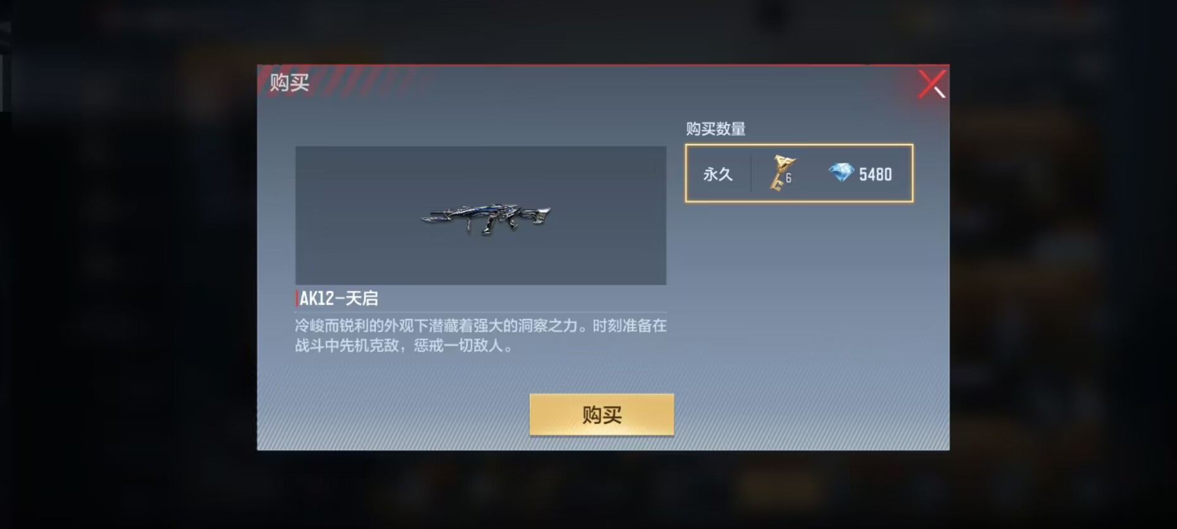Click the gold key currency icon
This screenshot has height=529, width=1177.
point(781,173)
